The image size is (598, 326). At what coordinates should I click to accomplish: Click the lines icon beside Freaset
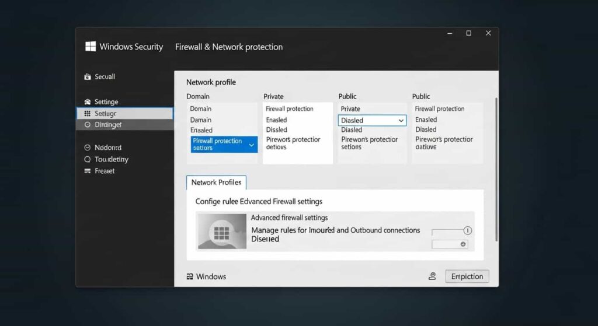coord(88,171)
